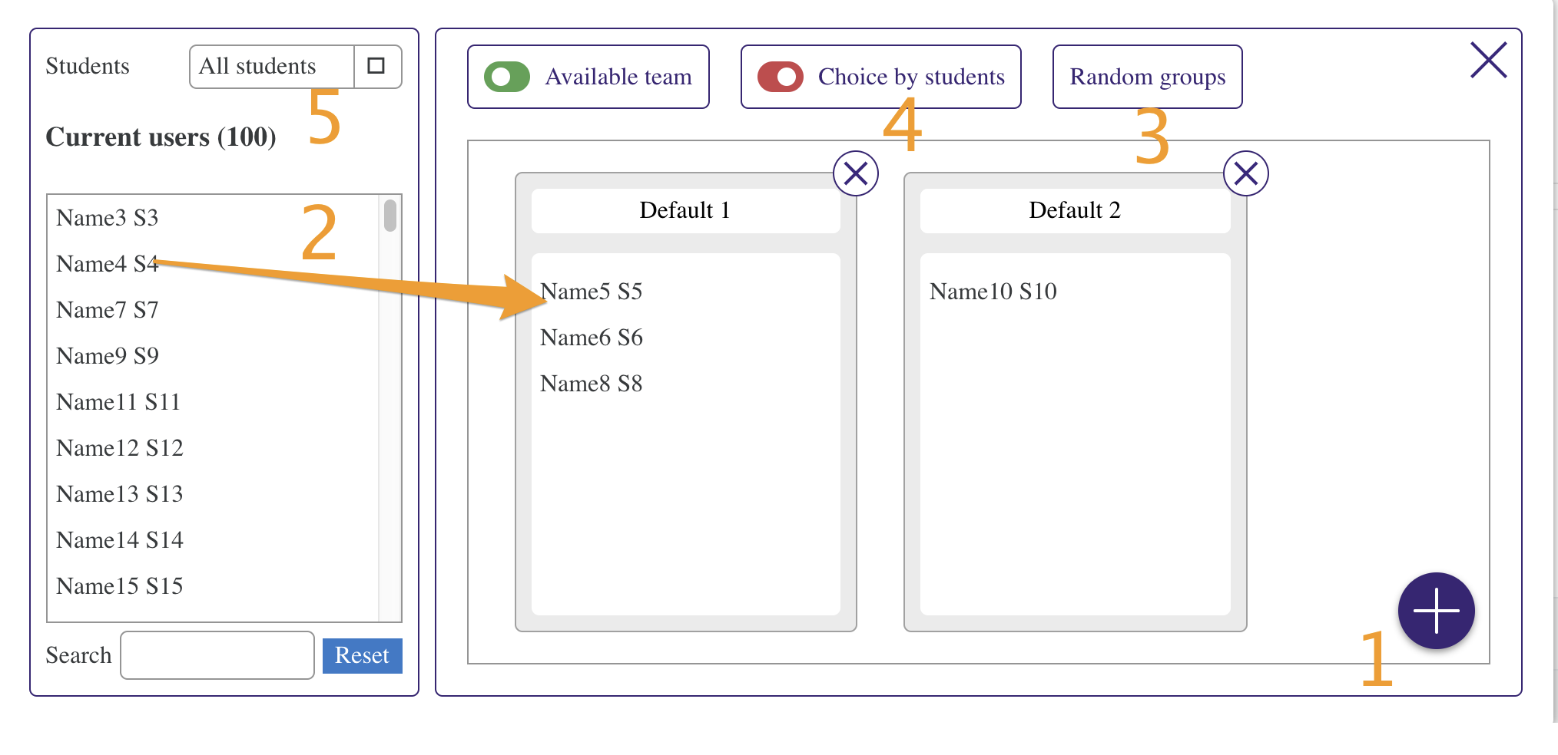This screenshot has height=755, width=1558.
Task: Remove the Default 2 group via its X icon
Action: coord(1245,173)
